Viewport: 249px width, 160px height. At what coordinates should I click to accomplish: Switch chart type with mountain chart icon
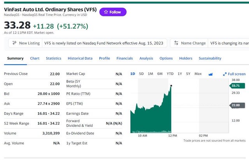click(210, 74)
